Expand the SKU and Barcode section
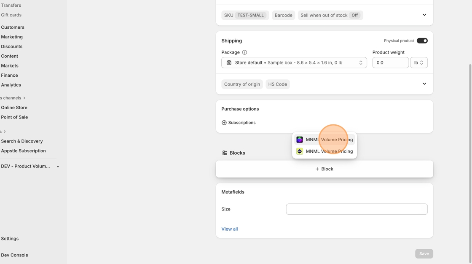The image size is (472, 264). (424, 15)
